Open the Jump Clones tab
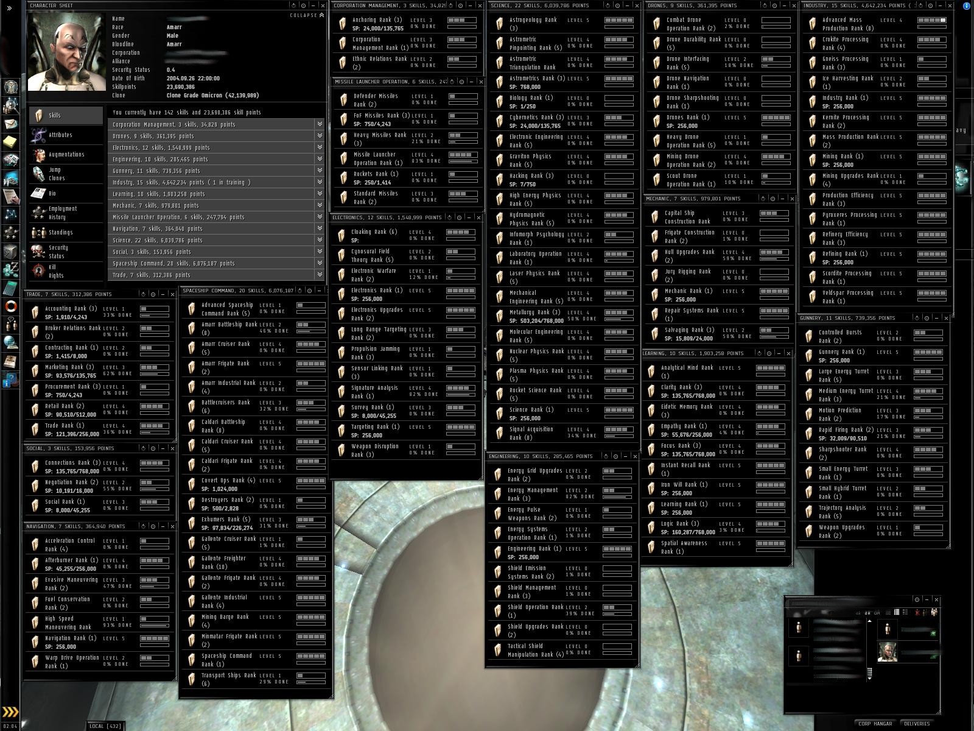 tap(66, 174)
